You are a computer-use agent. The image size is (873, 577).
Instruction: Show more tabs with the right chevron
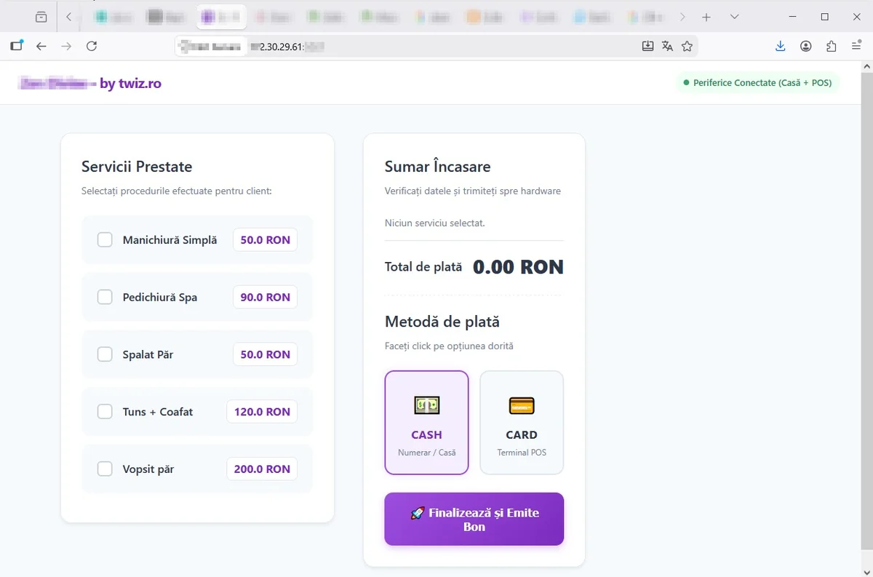682,17
